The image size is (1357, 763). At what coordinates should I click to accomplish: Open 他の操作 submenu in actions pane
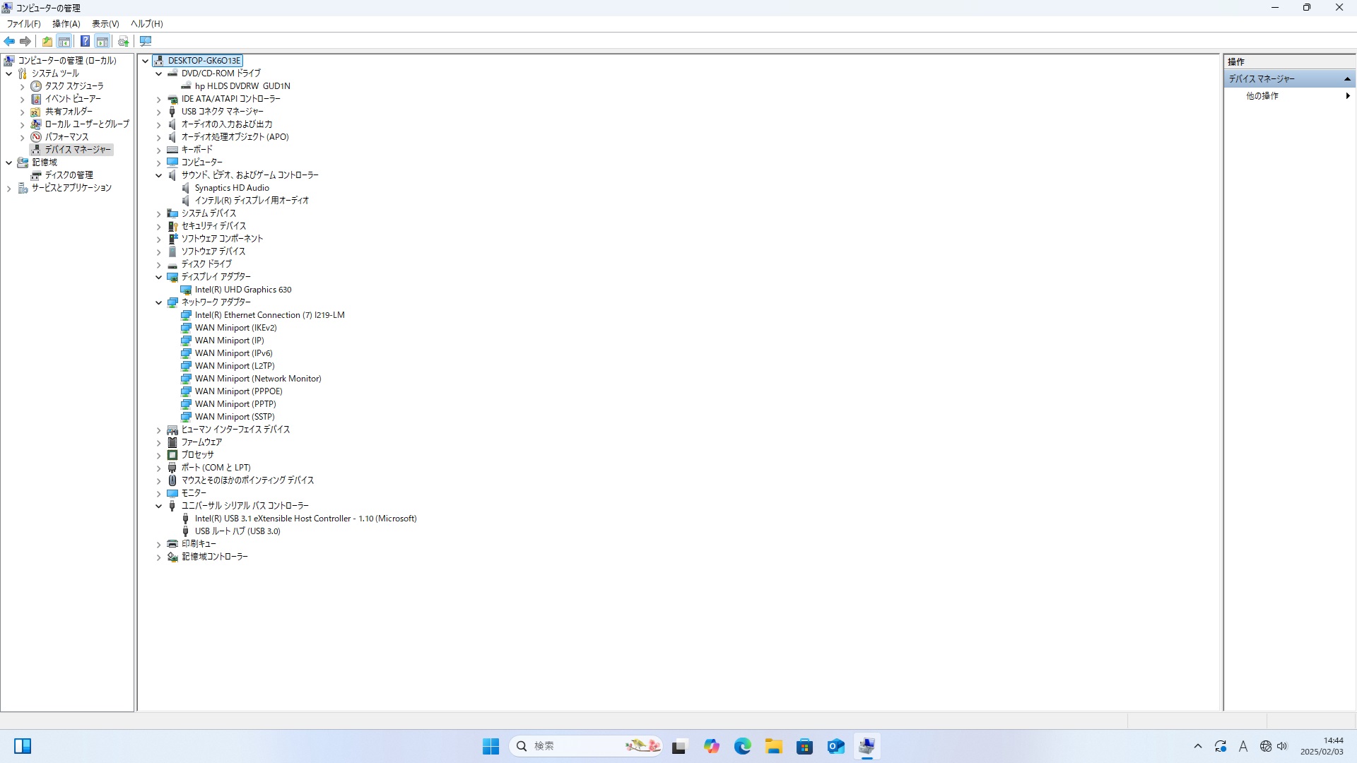[x=1290, y=96]
